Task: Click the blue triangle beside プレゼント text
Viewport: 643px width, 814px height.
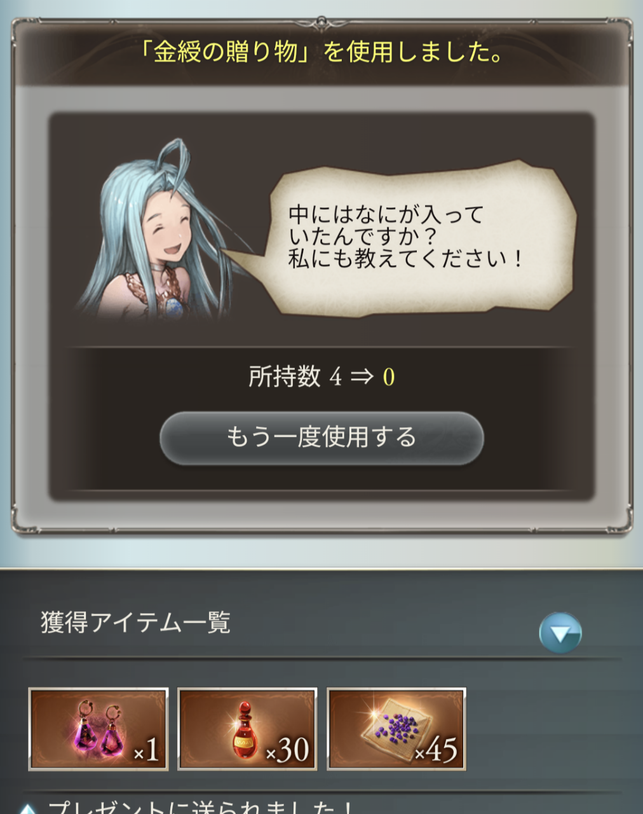Action: tap(27, 809)
